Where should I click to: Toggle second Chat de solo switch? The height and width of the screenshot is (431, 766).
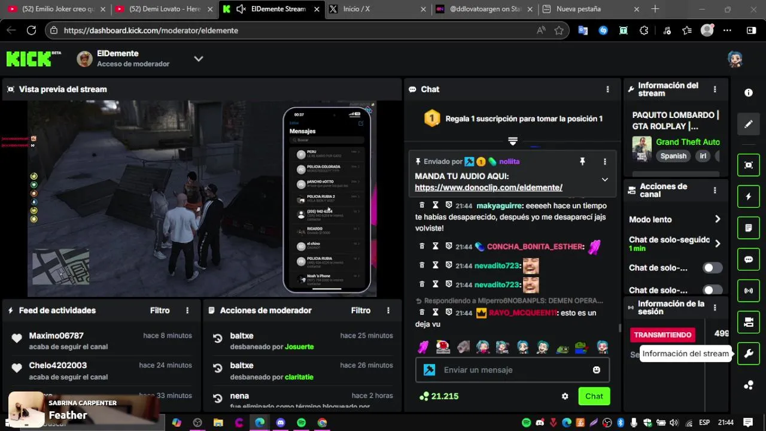pos(712,290)
